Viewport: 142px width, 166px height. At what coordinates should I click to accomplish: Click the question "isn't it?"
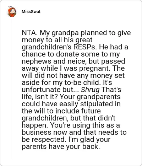coord(47,97)
